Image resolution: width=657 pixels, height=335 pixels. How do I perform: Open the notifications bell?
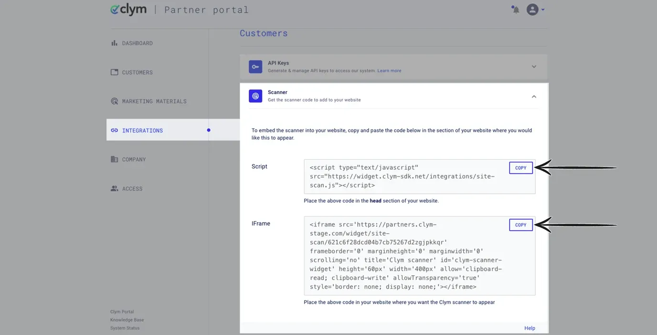tap(515, 10)
